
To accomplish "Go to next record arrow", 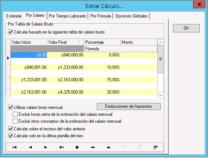I will [46, 147].
